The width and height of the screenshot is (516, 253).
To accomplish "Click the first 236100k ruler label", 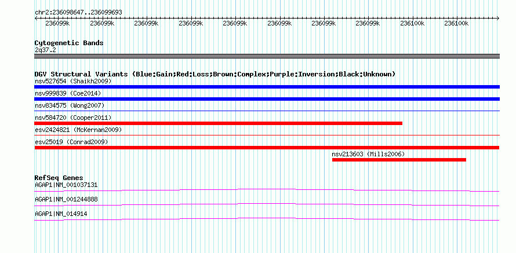I will pos(412,23).
